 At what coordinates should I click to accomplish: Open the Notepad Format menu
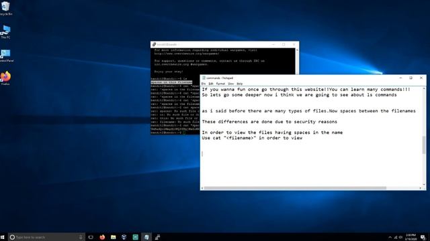[x=220, y=84]
